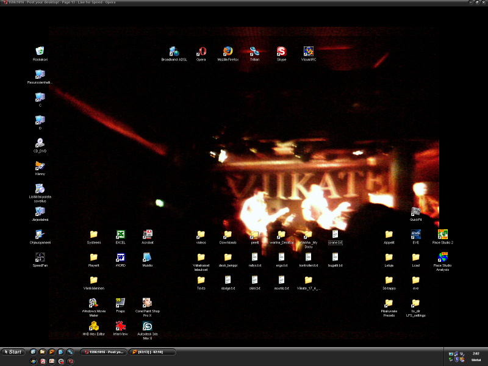Open the Roskakori recycle bin icon
The image size is (488, 366).
(40, 53)
